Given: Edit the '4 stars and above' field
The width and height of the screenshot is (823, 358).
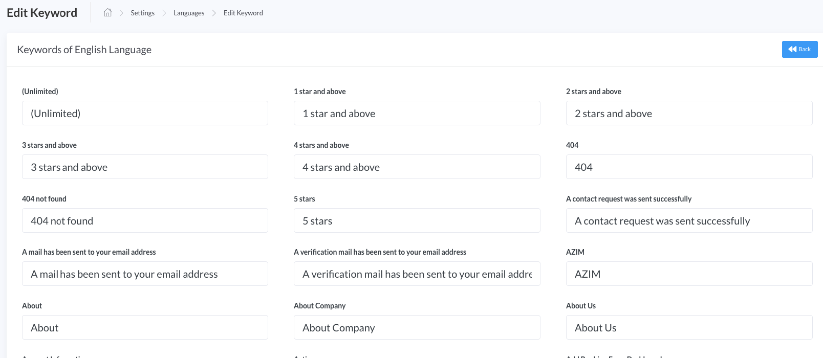Looking at the screenshot, I should (x=417, y=167).
